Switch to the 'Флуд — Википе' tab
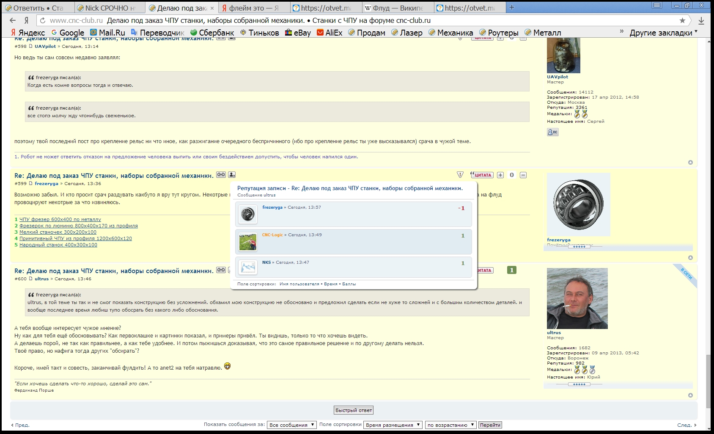The width and height of the screenshot is (714, 434). 398,8
